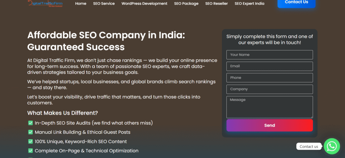Viewport: 345px width, 158px height.
Task: Click inside the Message text area
Action: click(270, 107)
